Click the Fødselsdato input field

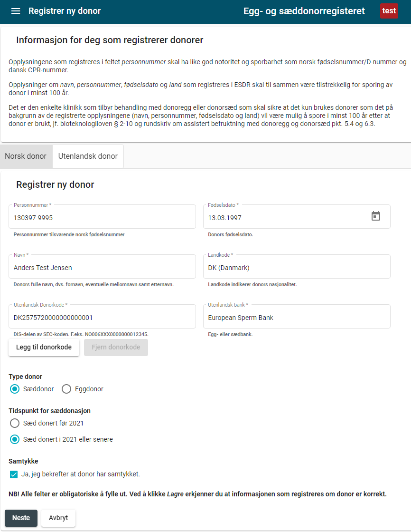click(285, 218)
